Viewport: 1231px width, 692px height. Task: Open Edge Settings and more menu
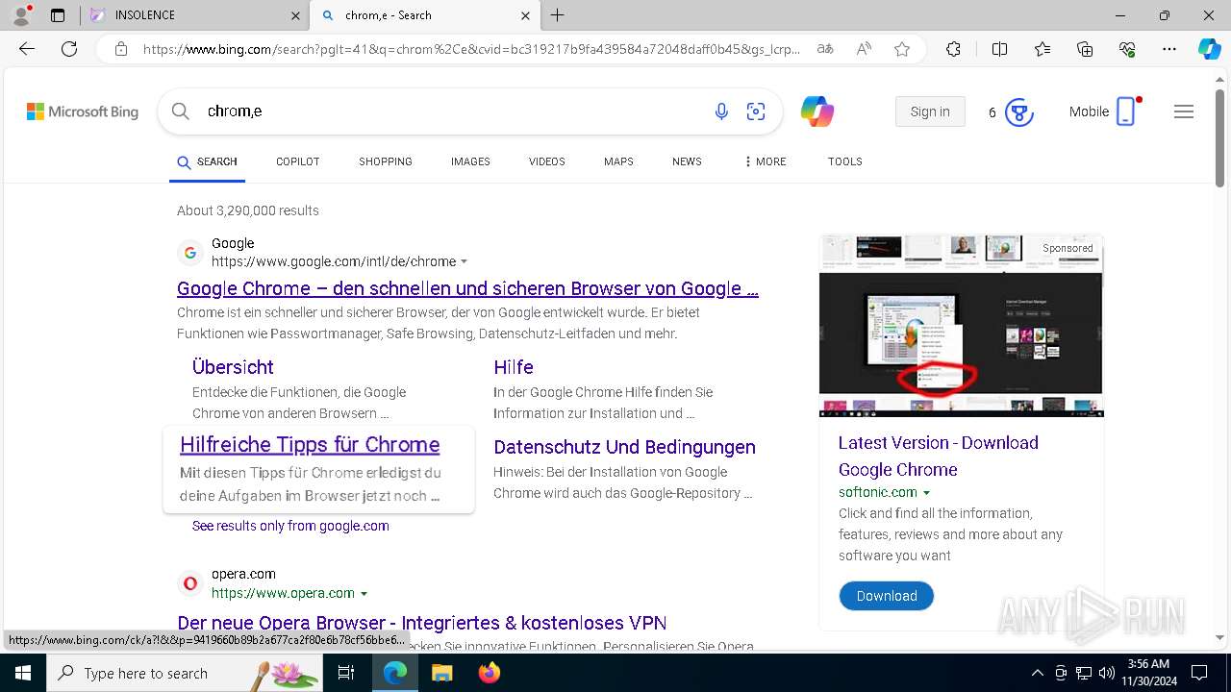point(1169,49)
